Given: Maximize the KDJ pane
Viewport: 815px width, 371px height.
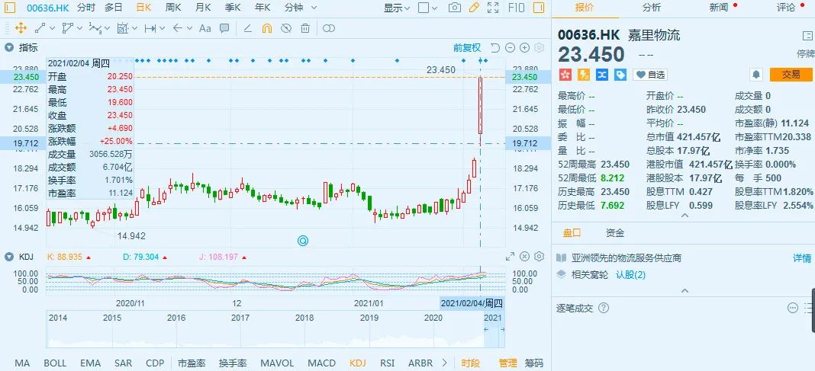Looking at the screenshot, I should [510, 256].
